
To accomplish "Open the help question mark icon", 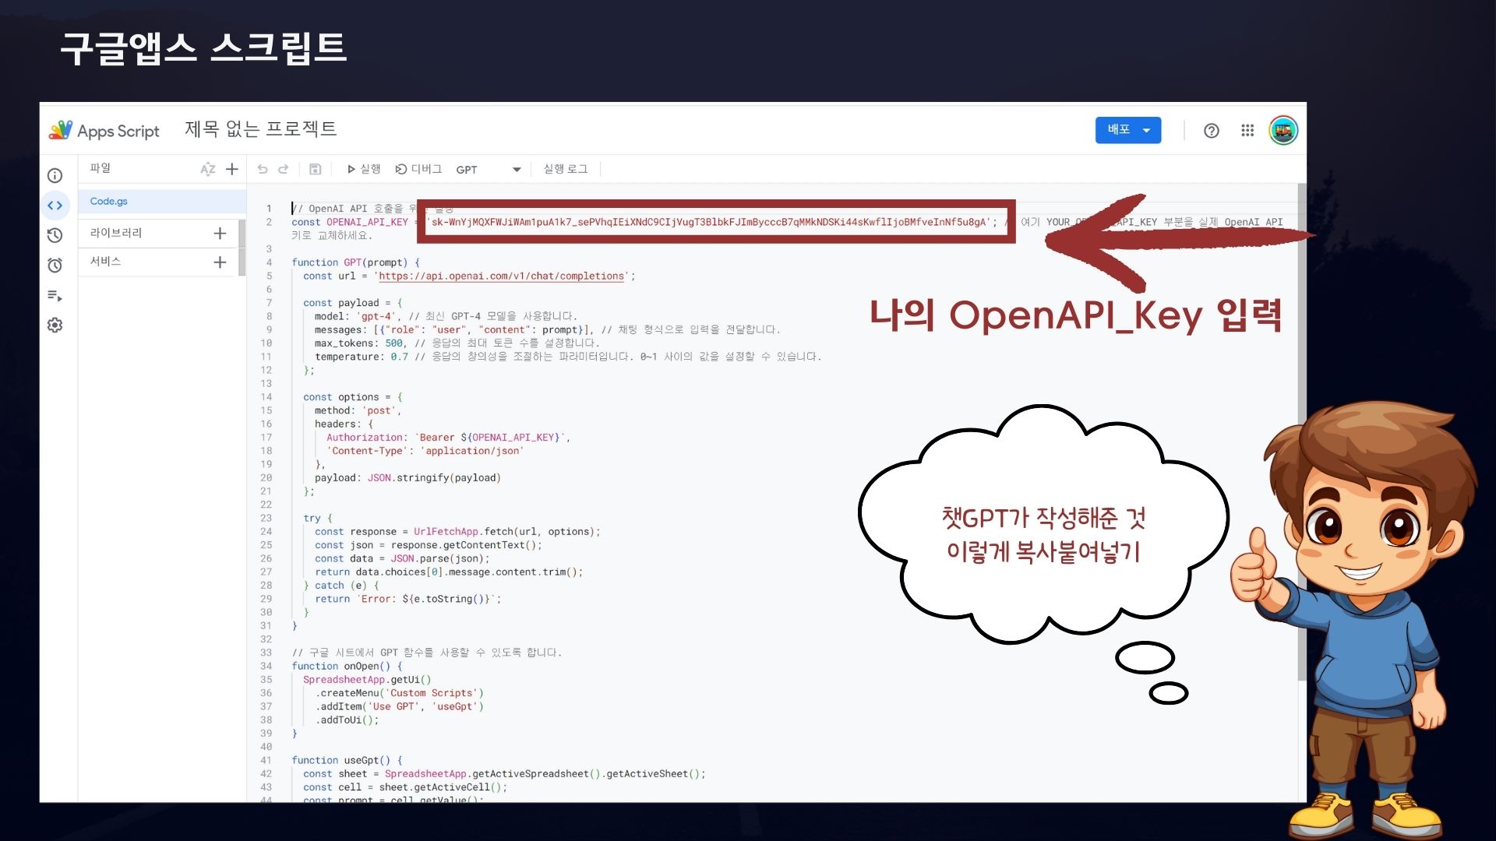I will [1211, 131].
